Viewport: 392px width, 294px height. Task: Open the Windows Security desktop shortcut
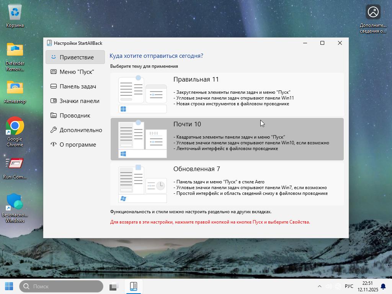(x=15, y=201)
